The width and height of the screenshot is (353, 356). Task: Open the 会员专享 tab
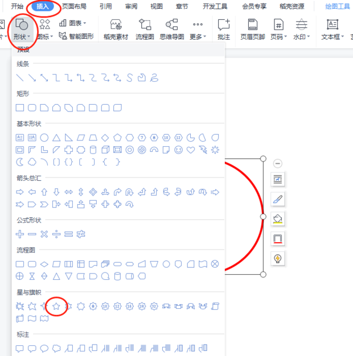[254, 6]
